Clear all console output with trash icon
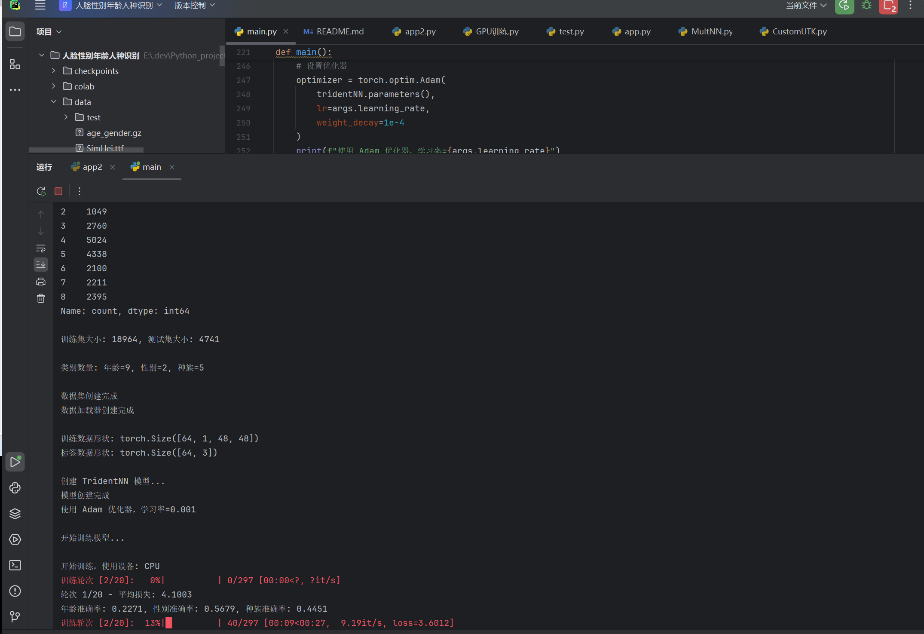This screenshot has width=924, height=634. (x=41, y=298)
